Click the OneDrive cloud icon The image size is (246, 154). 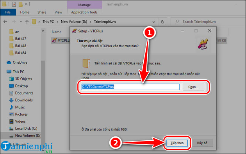(9, 63)
